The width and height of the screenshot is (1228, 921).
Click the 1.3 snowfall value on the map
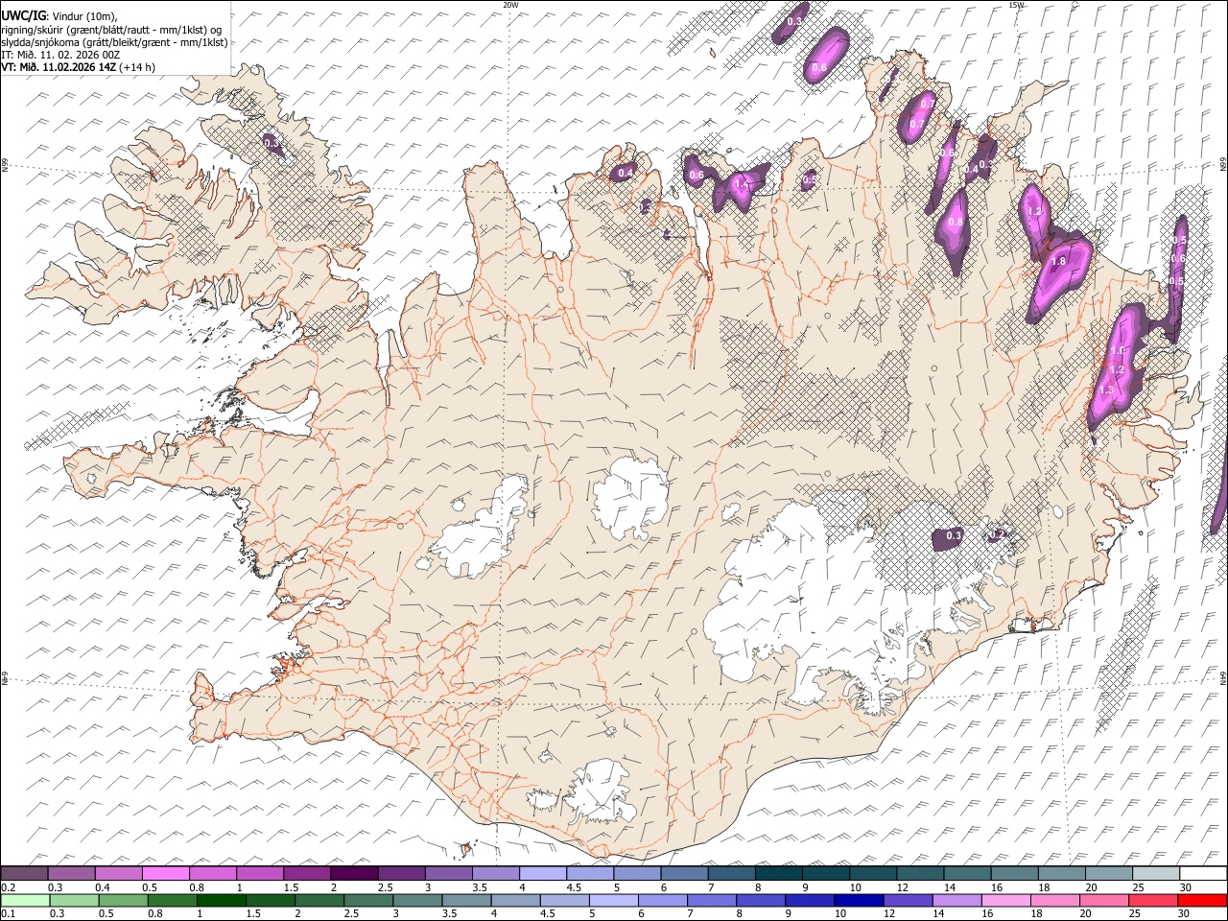1106,390
